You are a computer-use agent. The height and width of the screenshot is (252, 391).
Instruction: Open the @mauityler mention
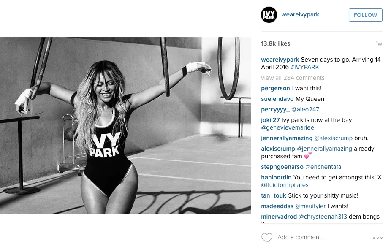[310, 206]
